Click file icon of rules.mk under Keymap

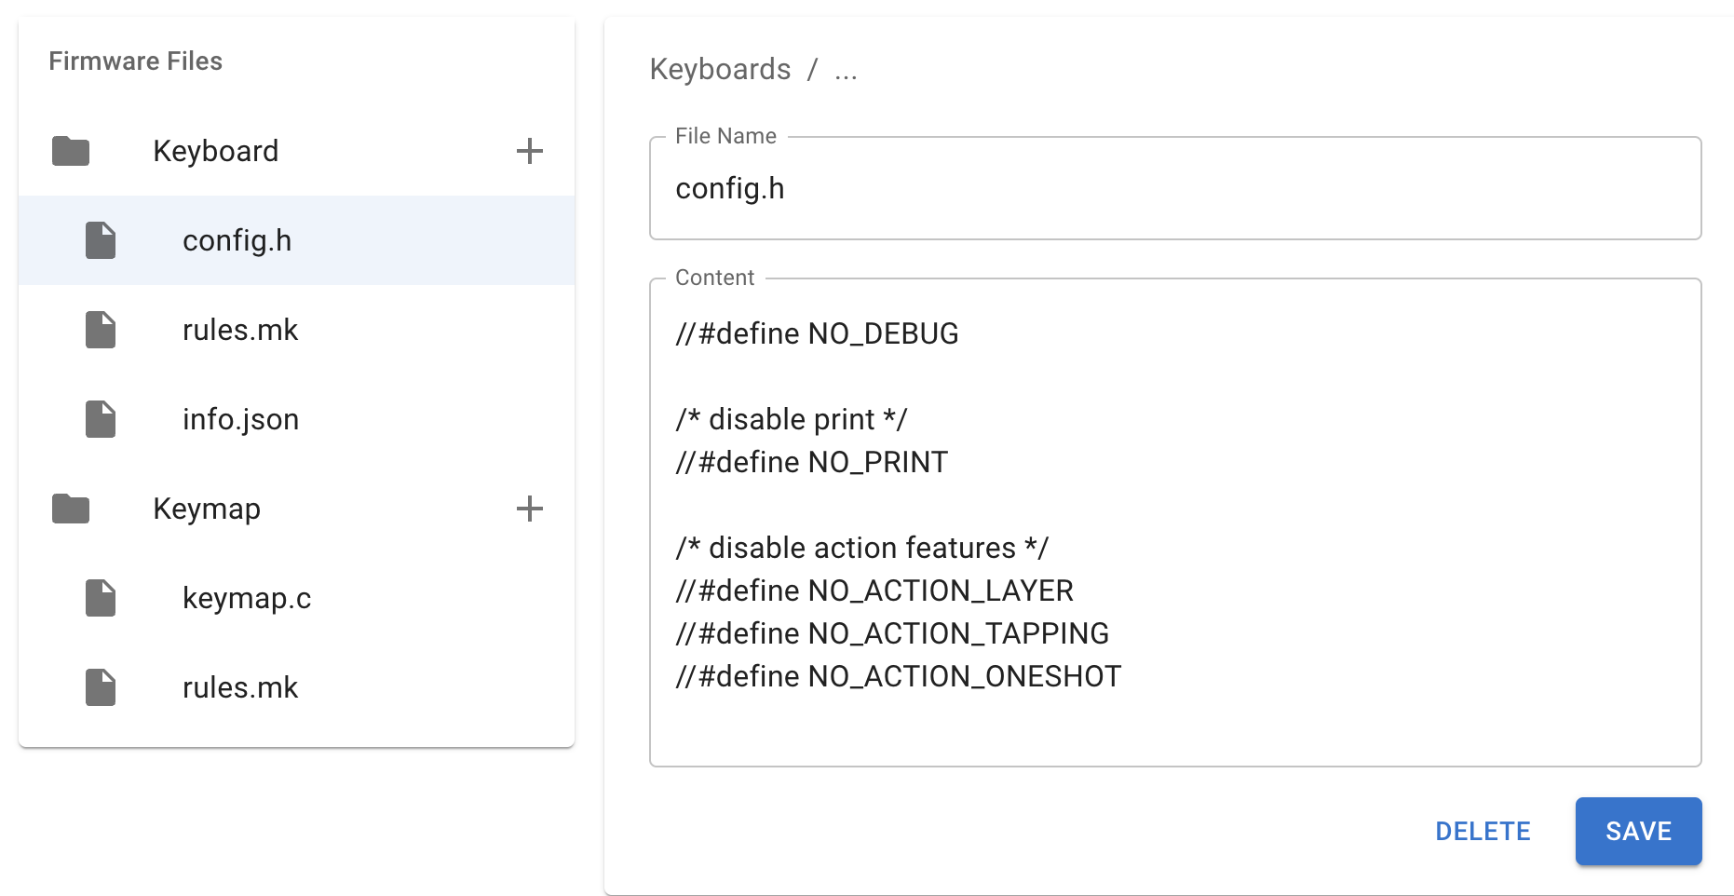point(101,687)
